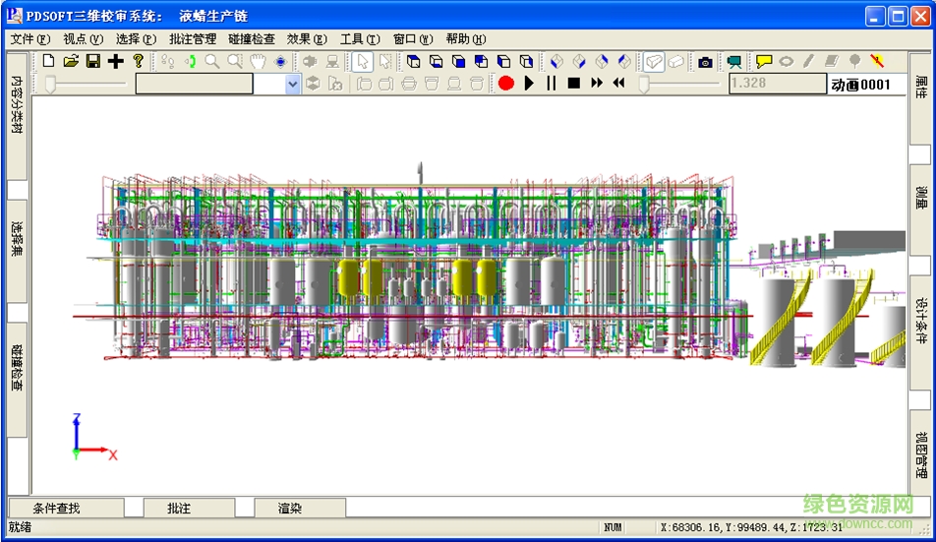Image resolution: width=936 pixels, height=542 pixels.
Task: Click the yellow speech bubble annotation icon
Action: 764,61
